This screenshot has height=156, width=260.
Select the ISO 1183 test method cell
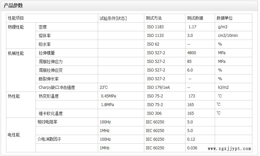(x=155, y=27)
